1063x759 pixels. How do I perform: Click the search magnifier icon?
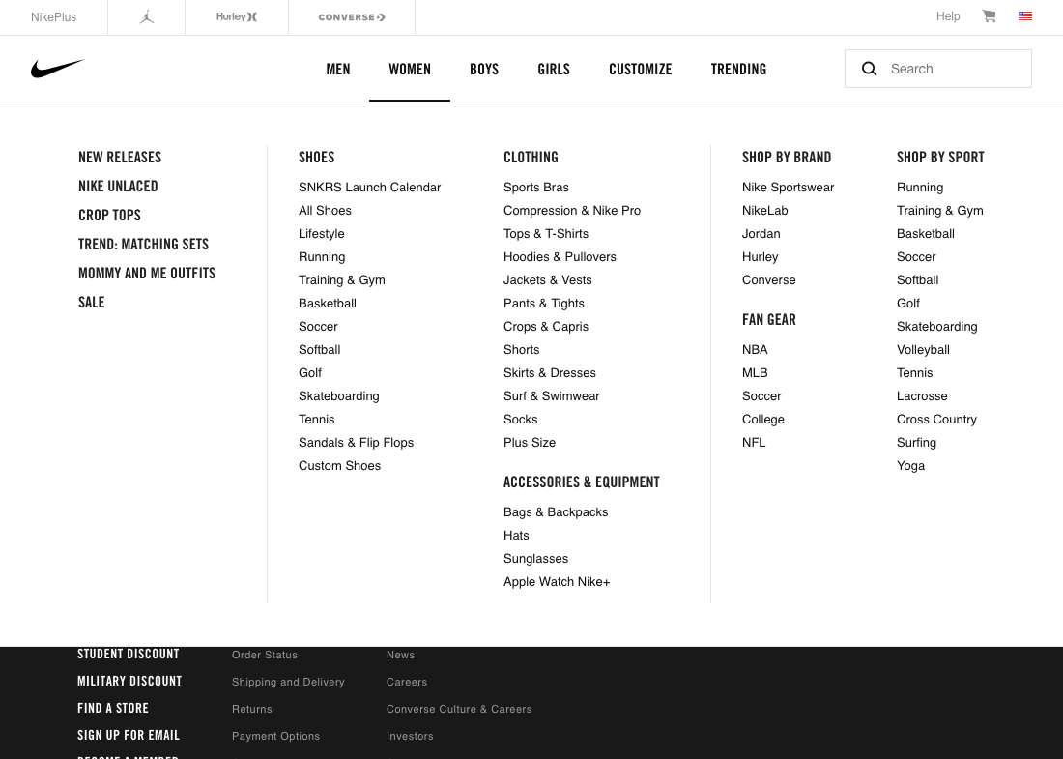(x=869, y=69)
